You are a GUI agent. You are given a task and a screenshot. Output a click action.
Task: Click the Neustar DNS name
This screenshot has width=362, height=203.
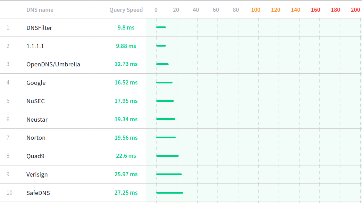click(37, 120)
